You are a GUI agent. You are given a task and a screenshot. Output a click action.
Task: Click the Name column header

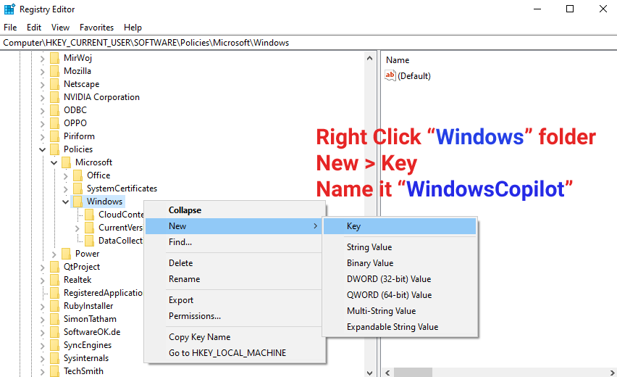click(x=398, y=60)
